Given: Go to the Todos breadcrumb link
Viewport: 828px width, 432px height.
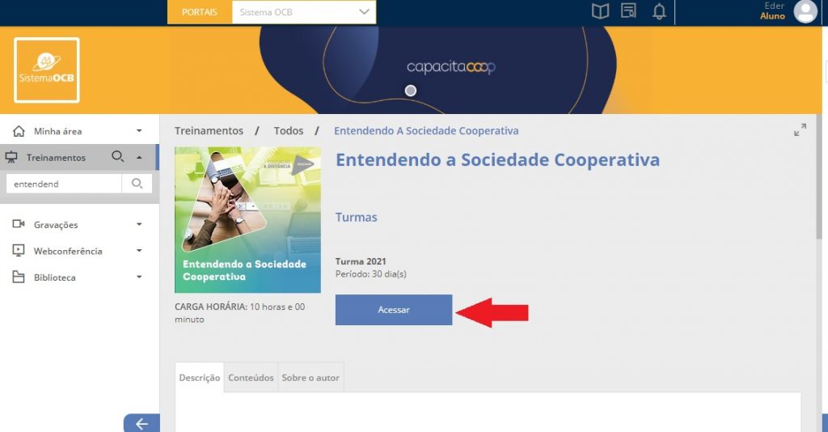Looking at the screenshot, I should pyautogui.click(x=289, y=131).
